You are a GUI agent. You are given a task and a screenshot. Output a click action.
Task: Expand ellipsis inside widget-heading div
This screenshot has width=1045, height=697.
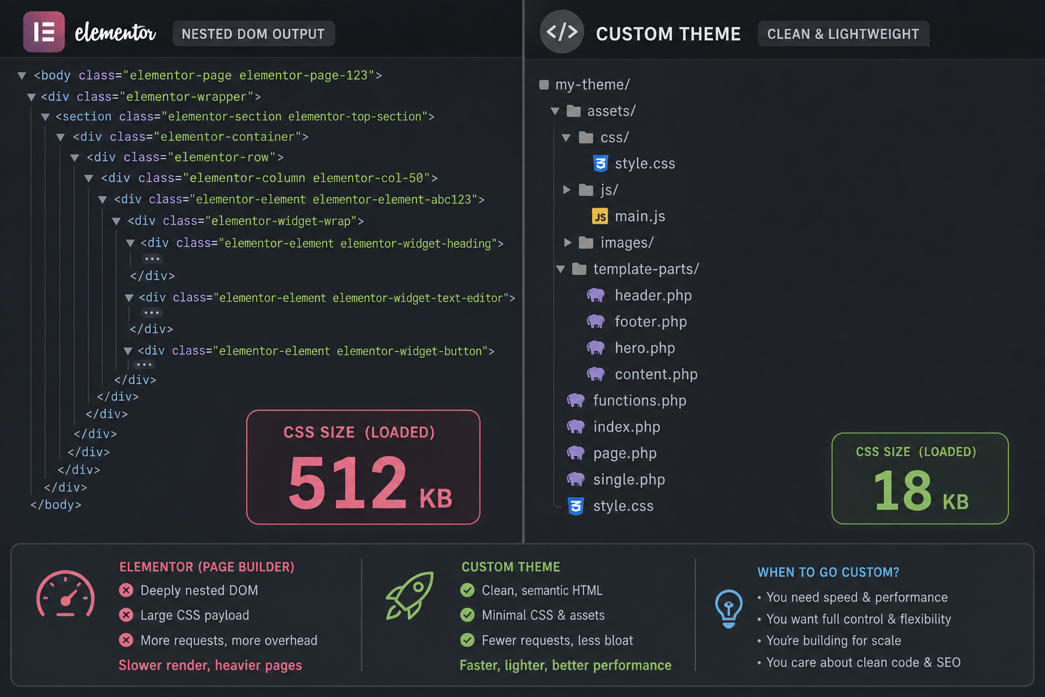pos(152,259)
